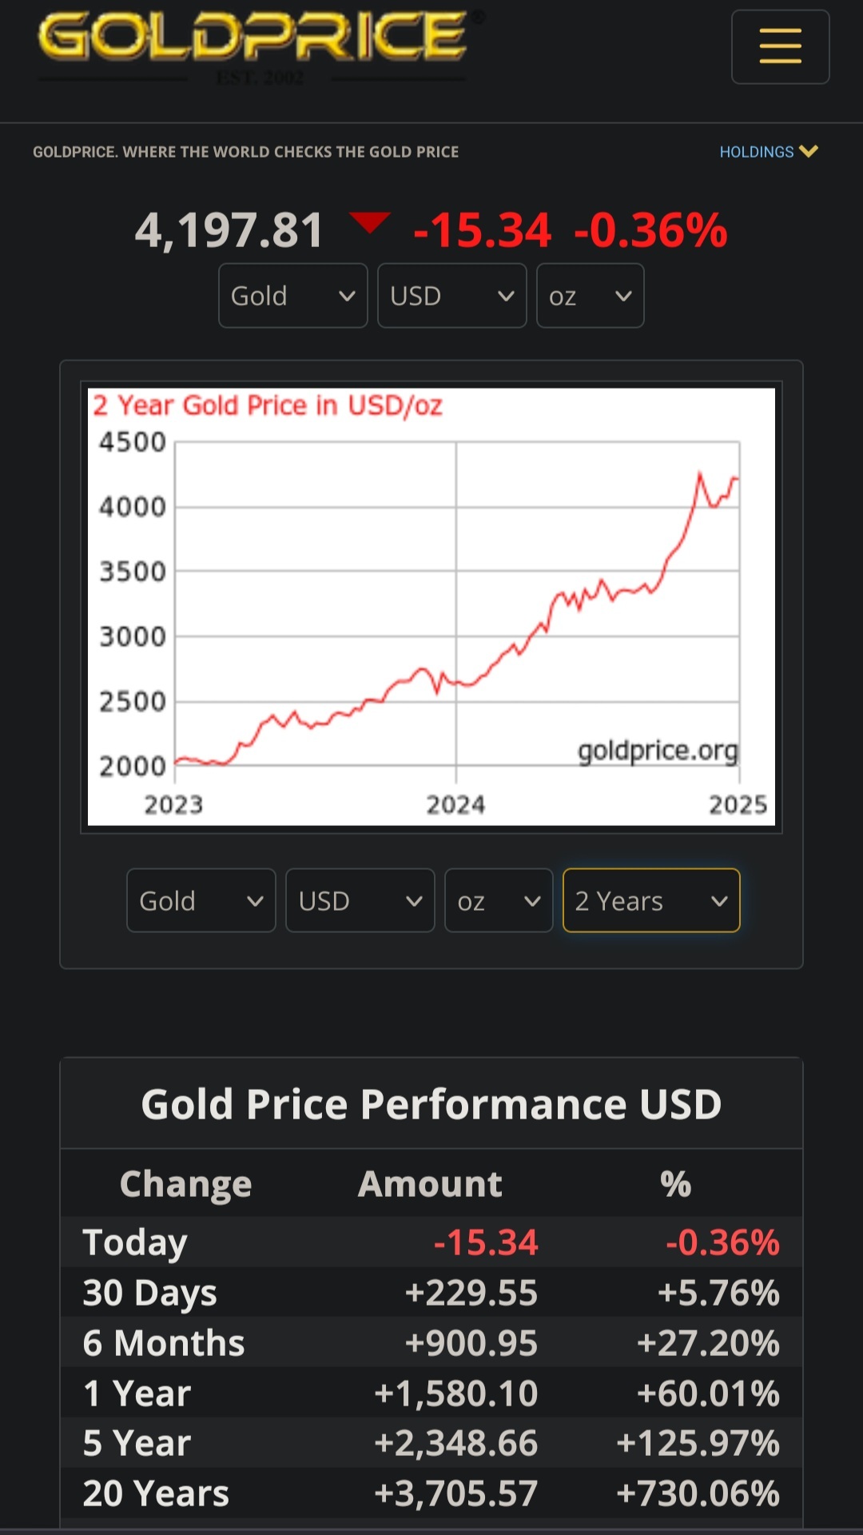The image size is (863, 1535).
Task: Click the goldprice.org watermark on chart
Action: 657,751
